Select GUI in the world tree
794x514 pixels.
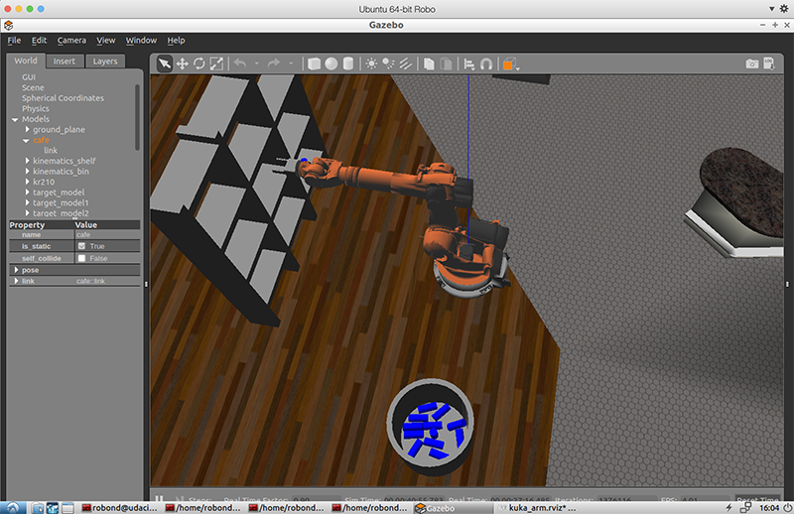(x=29, y=77)
